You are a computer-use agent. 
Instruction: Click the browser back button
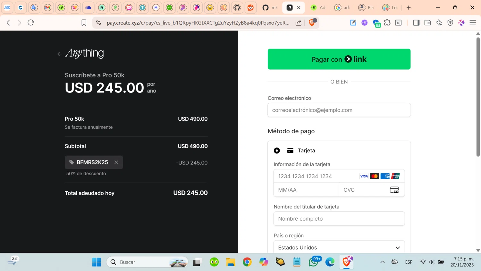pos(9,22)
